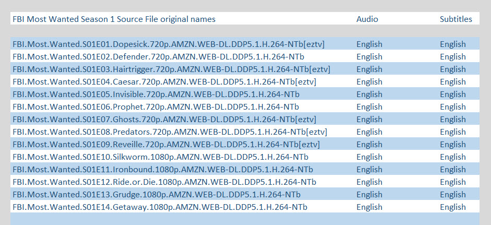Select the S01E11.Ironbound file name cell
The image size is (491, 225).
click(163, 170)
